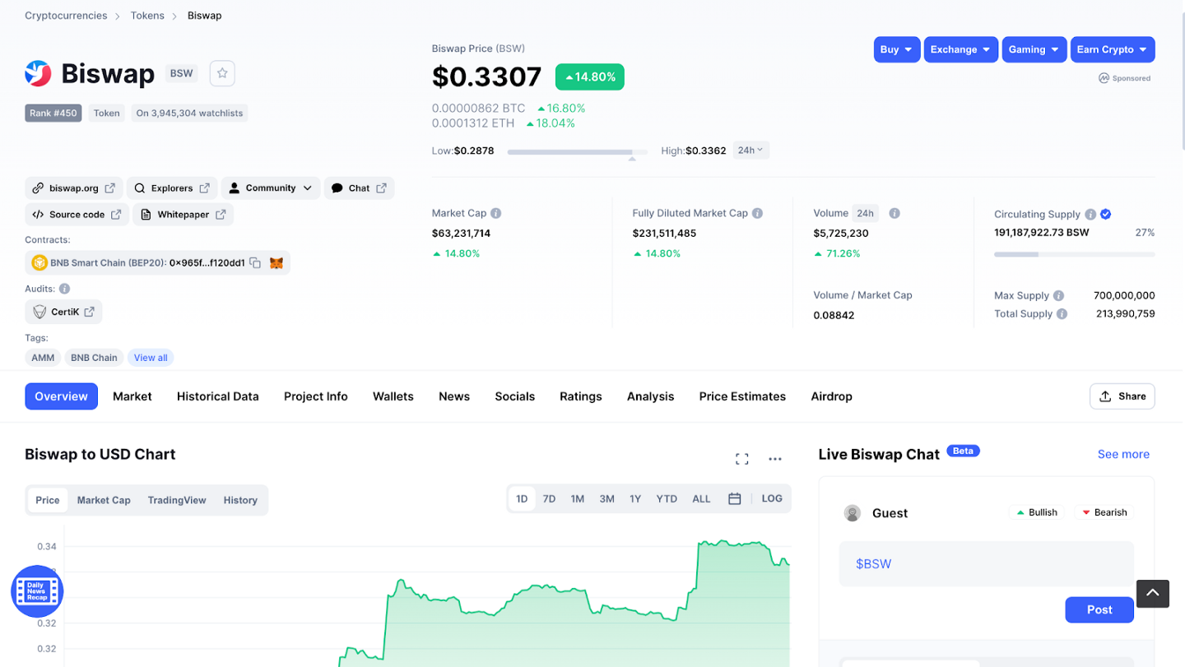Screen dimensions: 1185x667
Task: Change the Volume 24h period selector
Action: pyautogui.click(x=865, y=213)
